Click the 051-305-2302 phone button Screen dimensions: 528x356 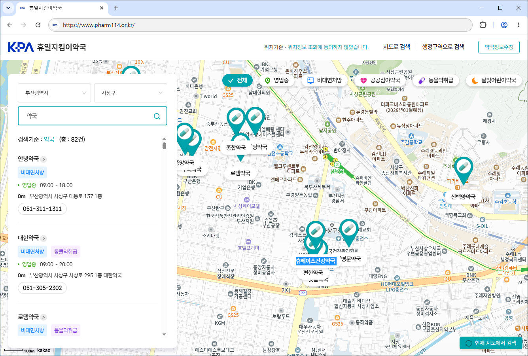tap(42, 288)
